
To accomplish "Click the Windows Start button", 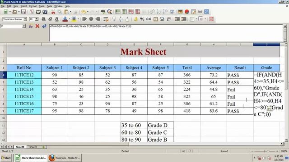I will click(x=6, y=158).
